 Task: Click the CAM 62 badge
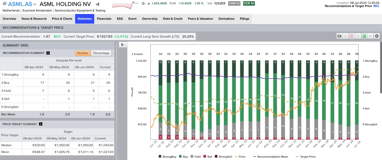click(234, 3)
